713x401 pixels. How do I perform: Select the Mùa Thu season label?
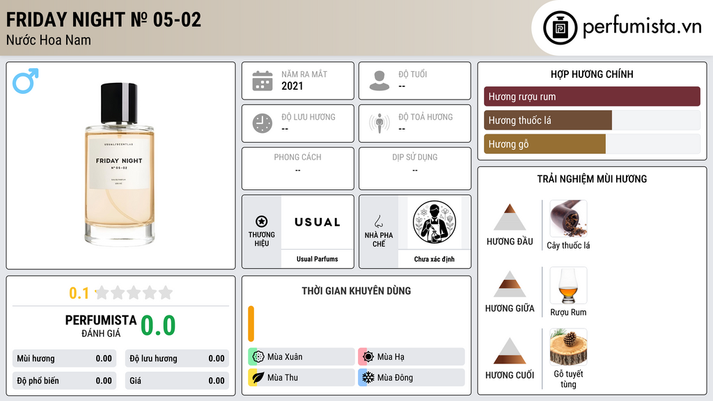point(283,378)
